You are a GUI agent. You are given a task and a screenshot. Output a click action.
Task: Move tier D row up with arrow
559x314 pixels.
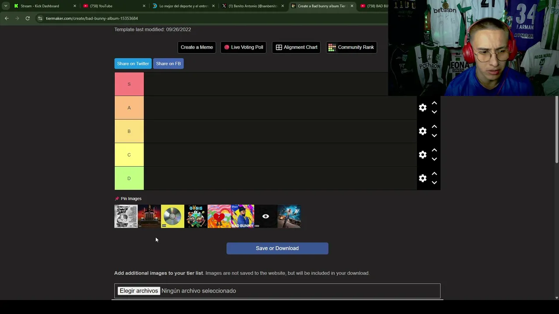click(x=434, y=174)
